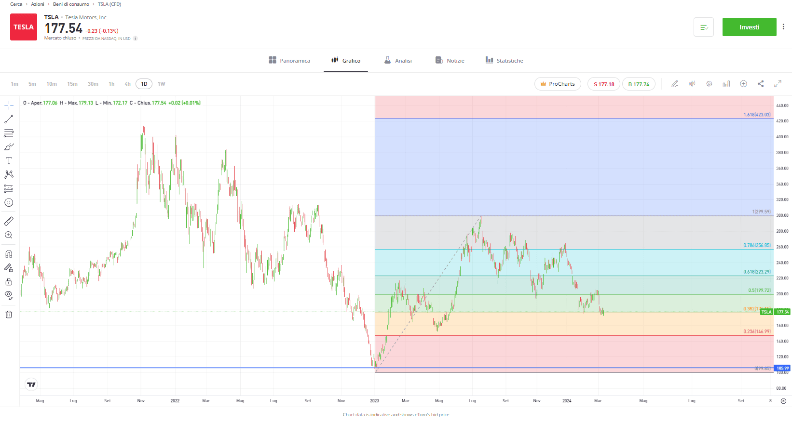792x422 pixels.
Task: Select the text annotation tool
Action: click(9, 161)
